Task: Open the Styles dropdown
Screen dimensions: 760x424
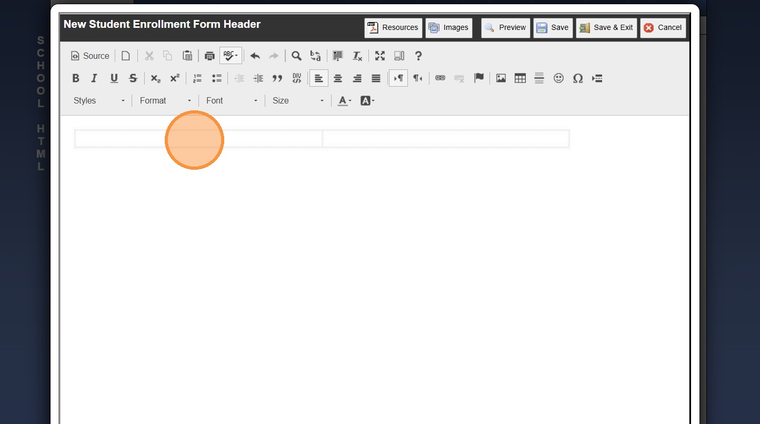Action: (99, 100)
